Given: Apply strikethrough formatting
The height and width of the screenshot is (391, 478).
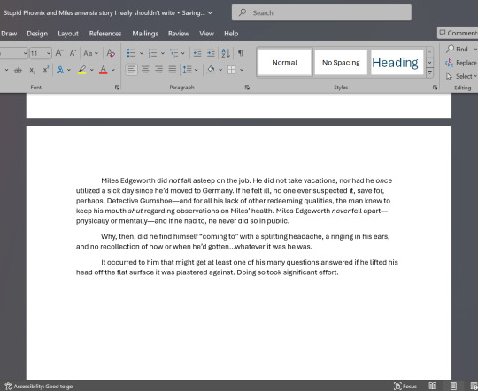Looking at the screenshot, I should tap(19, 70).
